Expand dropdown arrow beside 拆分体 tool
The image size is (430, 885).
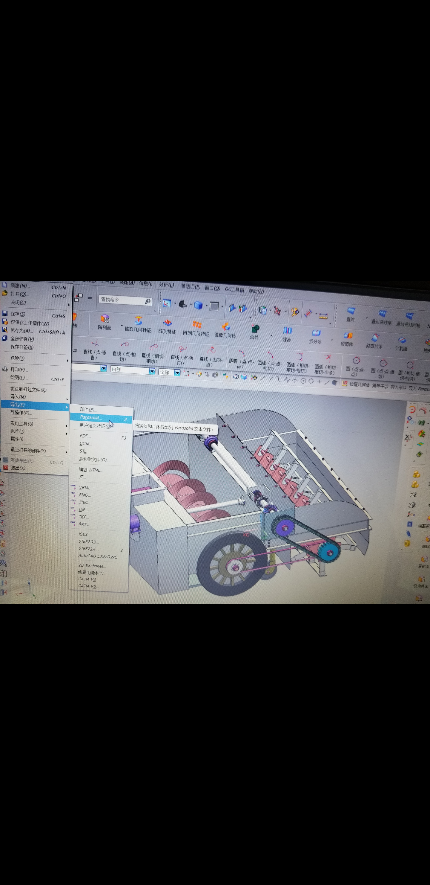[332, 340]
